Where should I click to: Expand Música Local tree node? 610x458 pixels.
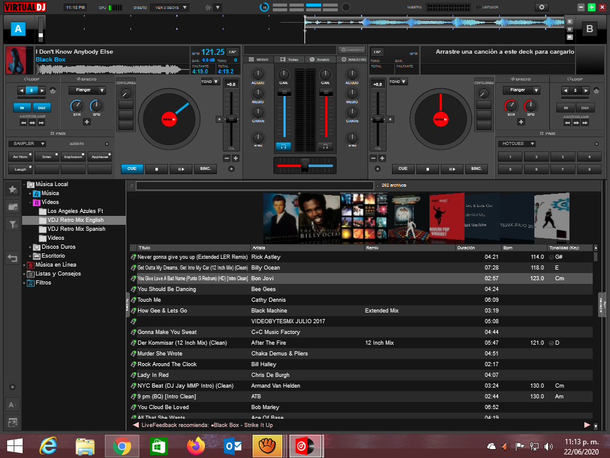point(24,184)
